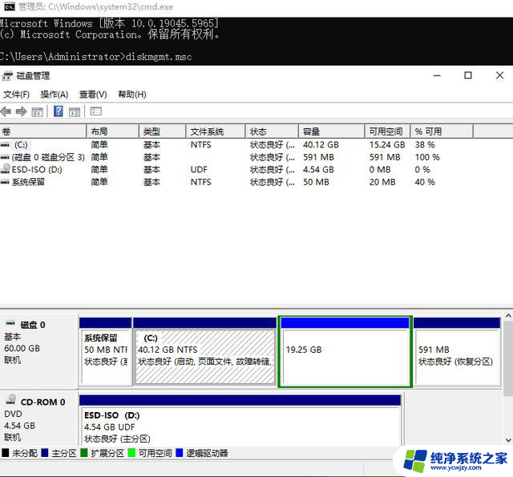This screenshot has height=477, width=513.
Task: Sort by the 类型 column header
Action: click(163, 131)
